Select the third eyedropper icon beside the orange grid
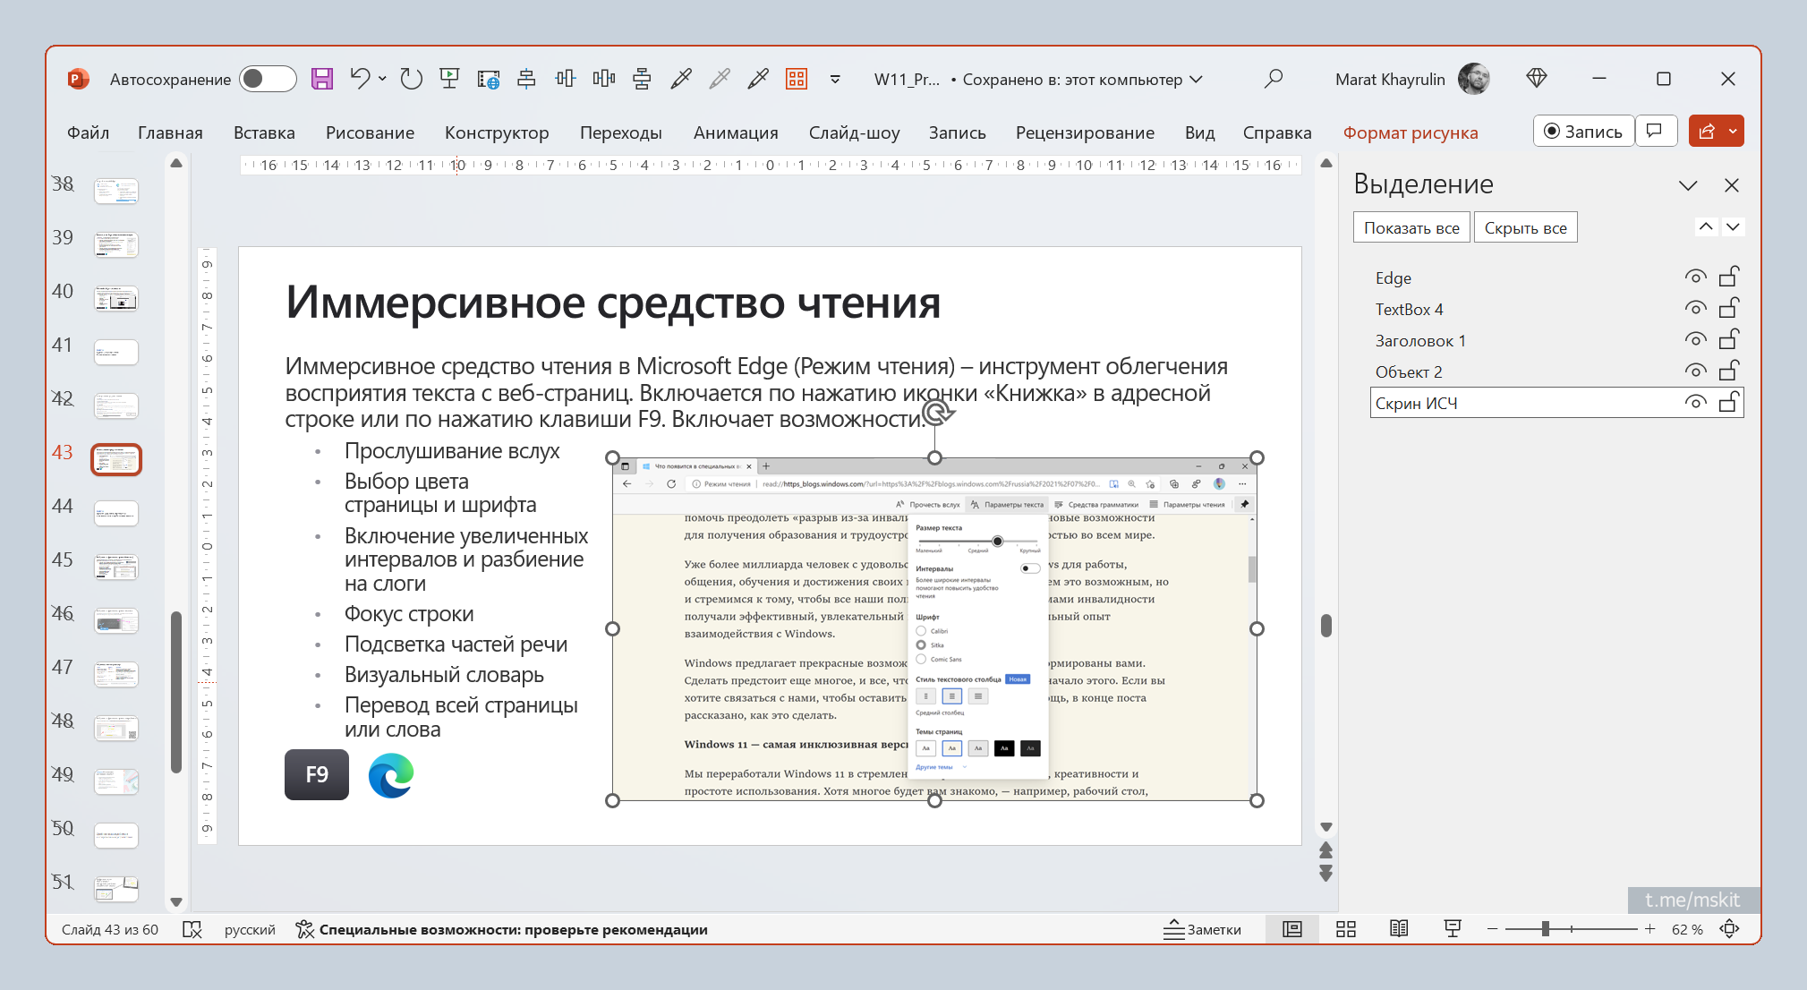This screenshot has height=990, width=1807. click(758, 79)
